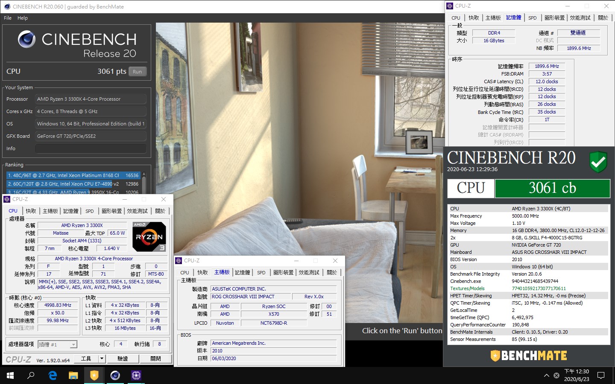
Task: Open taskbar search magnifier
Action: (31, 375)
